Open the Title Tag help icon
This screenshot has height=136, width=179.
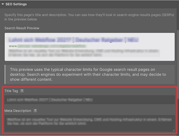(x=22, y=91)
